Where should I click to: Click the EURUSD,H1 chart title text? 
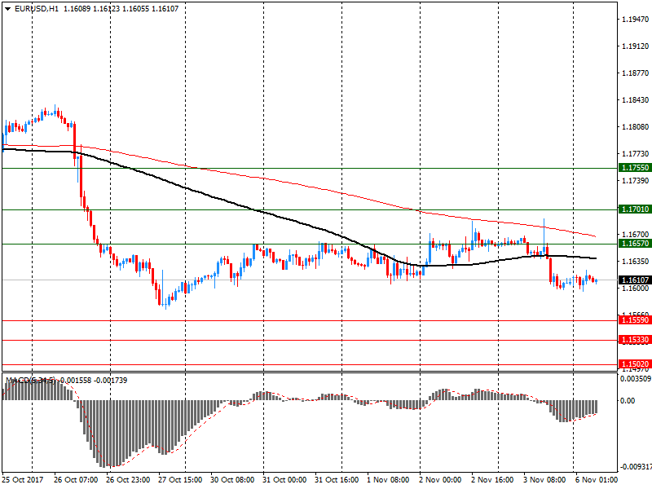click(x=37, y=9)
